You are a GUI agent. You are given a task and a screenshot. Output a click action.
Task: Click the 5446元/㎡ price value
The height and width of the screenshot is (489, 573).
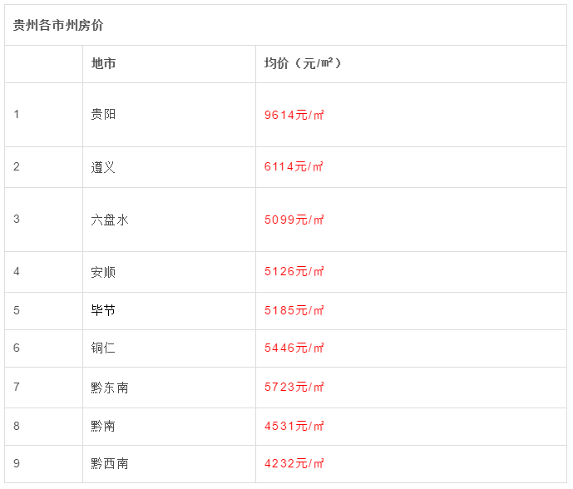pyautogui.click(x=294, y=348)
